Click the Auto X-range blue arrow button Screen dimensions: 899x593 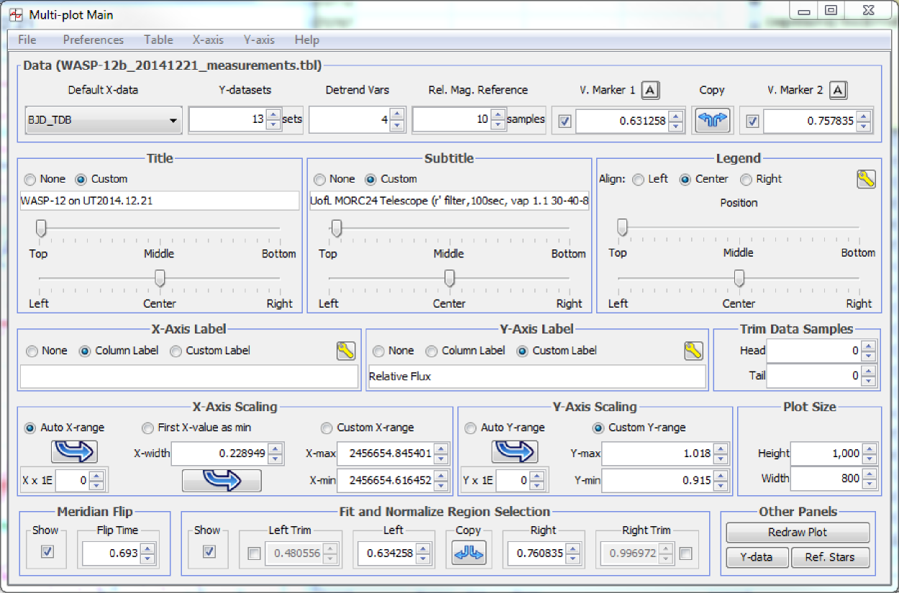(74, 451)
